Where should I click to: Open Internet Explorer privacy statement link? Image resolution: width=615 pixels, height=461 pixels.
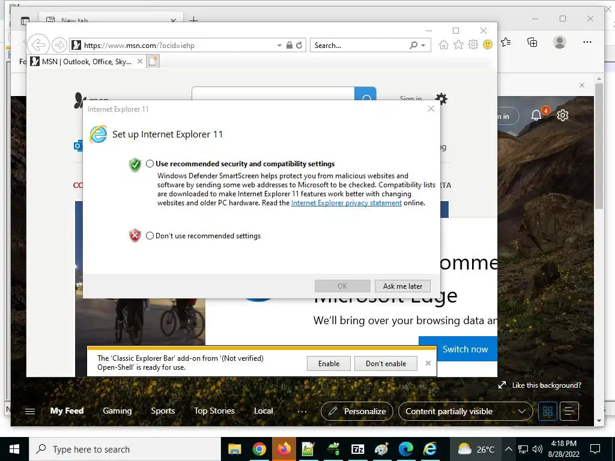[347, 203]
